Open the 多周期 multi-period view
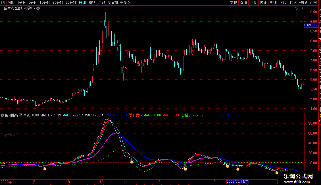Viewport: 321px width, 185px height. click(112, 3)
